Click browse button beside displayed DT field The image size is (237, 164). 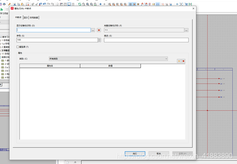point(93,30)
